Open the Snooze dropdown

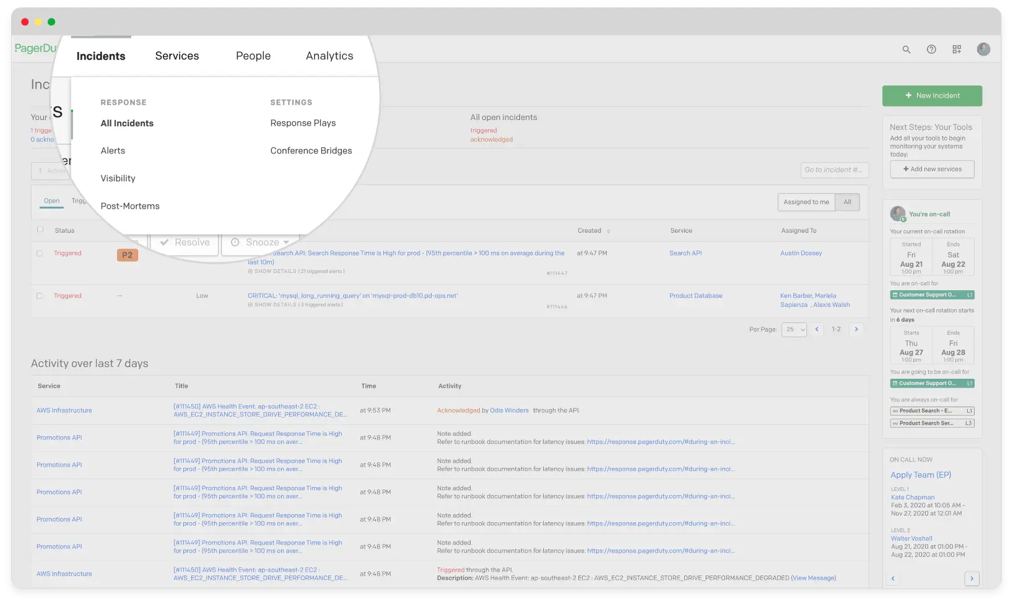261,243
